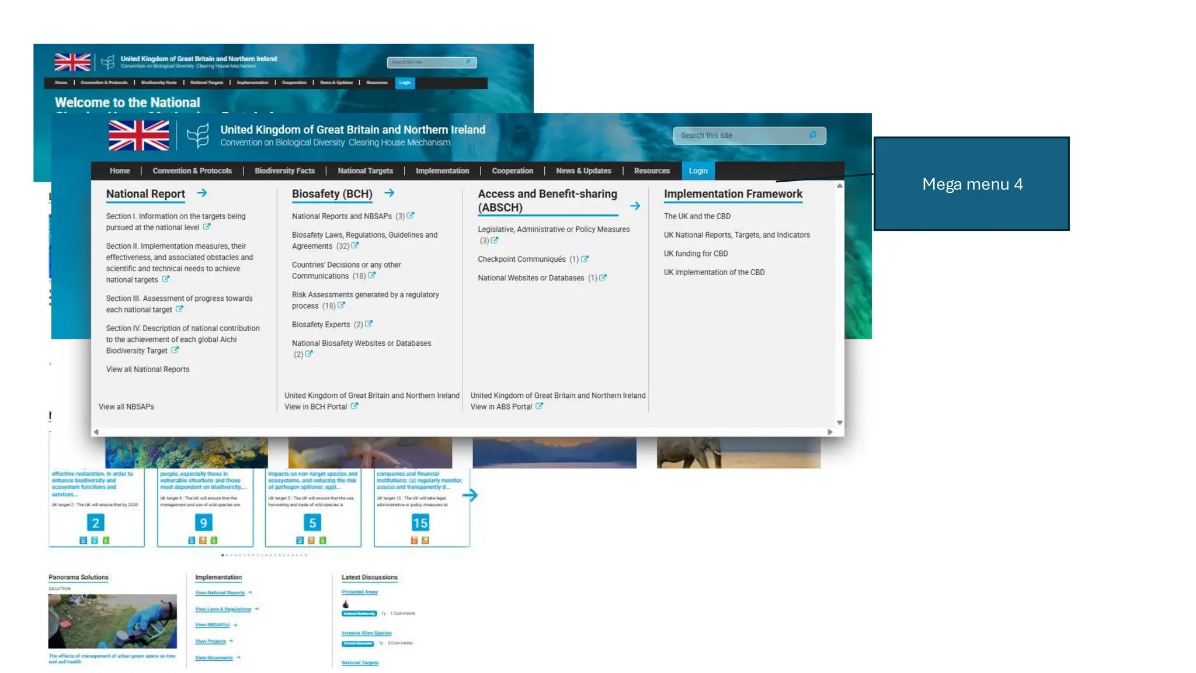Open the Biodiversity Facts menu
This screenshot has height=673, width=1196.
pos(284,171)
